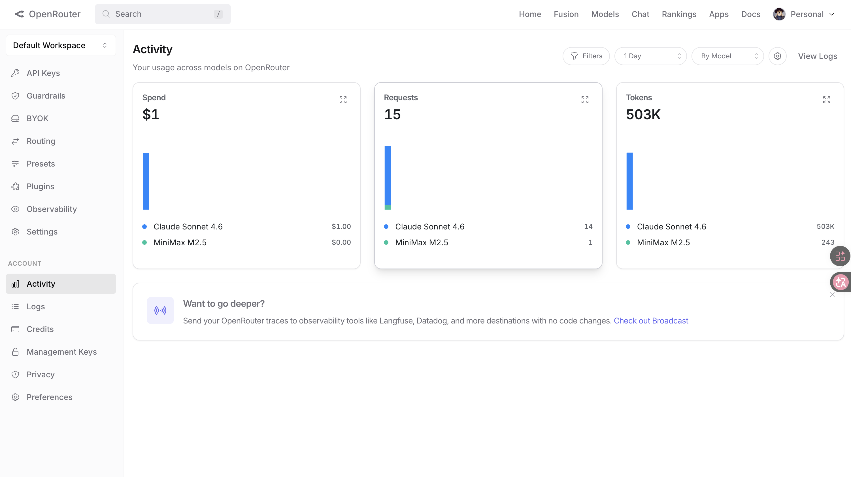Open the floating apps grid icon
The image size is (851, 477).
pos(840,256)
